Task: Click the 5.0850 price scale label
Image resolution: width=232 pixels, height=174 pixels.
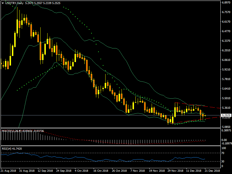Action: coord(226,127)
